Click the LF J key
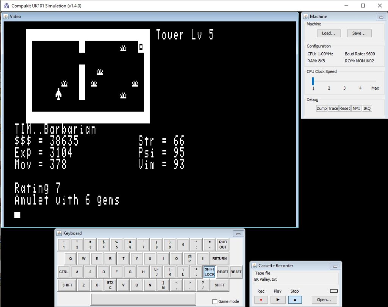The height and width of the screenshot is (307, 388). tap(156, 272)
